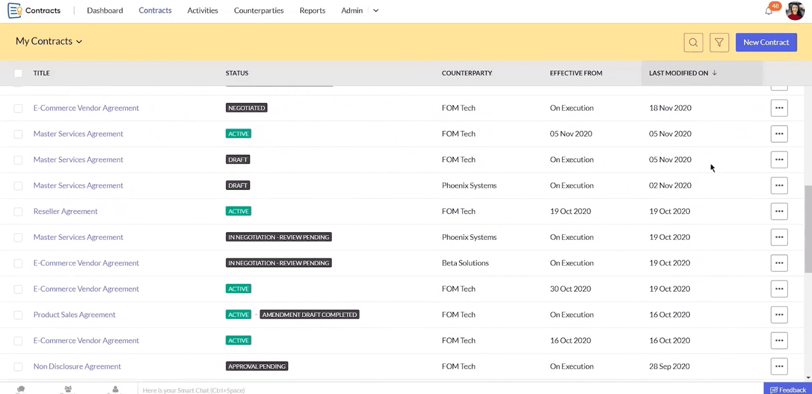
Task: Expand the top navigation more chevron
Action: 376,11
